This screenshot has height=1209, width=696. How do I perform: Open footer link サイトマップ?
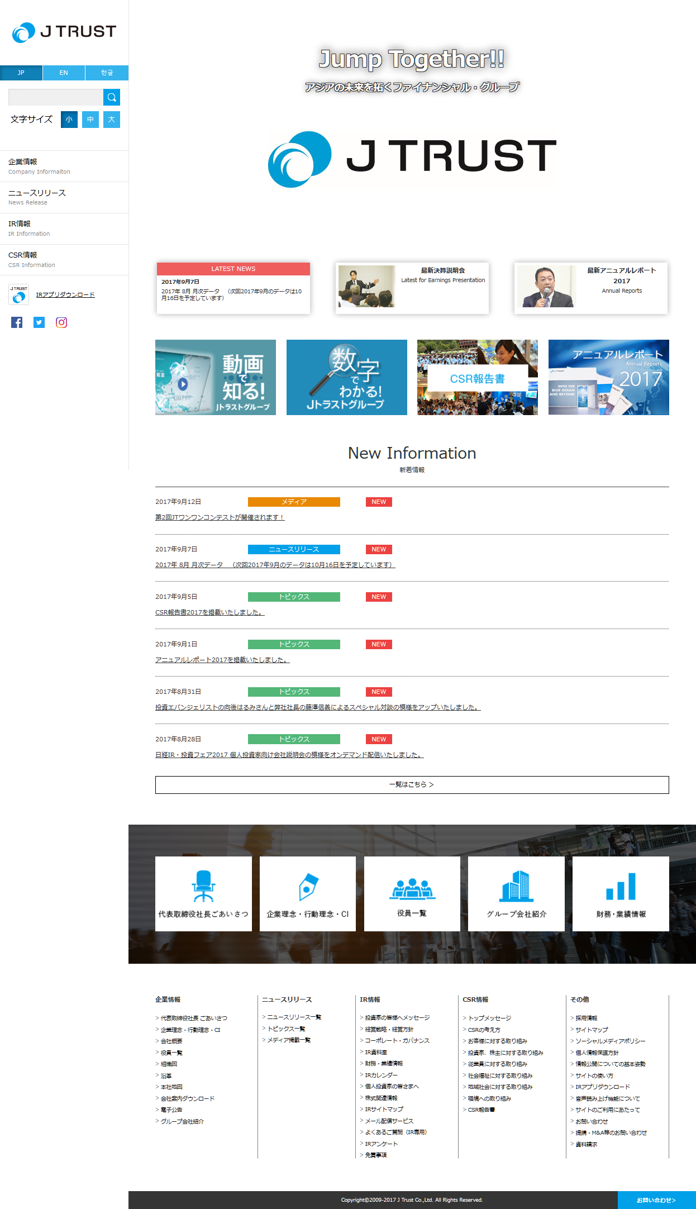coord(592,1029)
